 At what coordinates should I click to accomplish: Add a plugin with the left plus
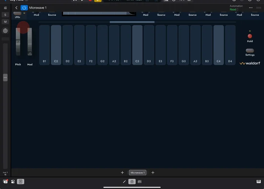(x=122, y=173)
